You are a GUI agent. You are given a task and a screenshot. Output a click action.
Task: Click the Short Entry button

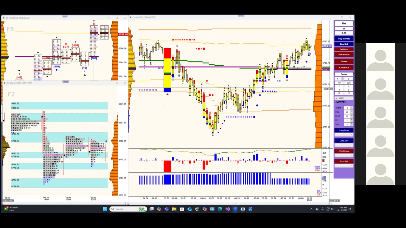[x=344, y=151]
